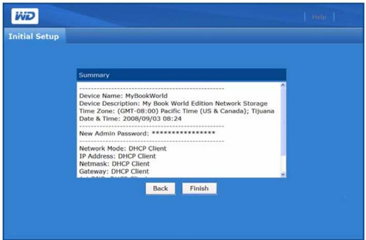Click the 'Time Zone: (GMT-08:00)' line
This screenshot has height=240, width=366.
point(177,111)
